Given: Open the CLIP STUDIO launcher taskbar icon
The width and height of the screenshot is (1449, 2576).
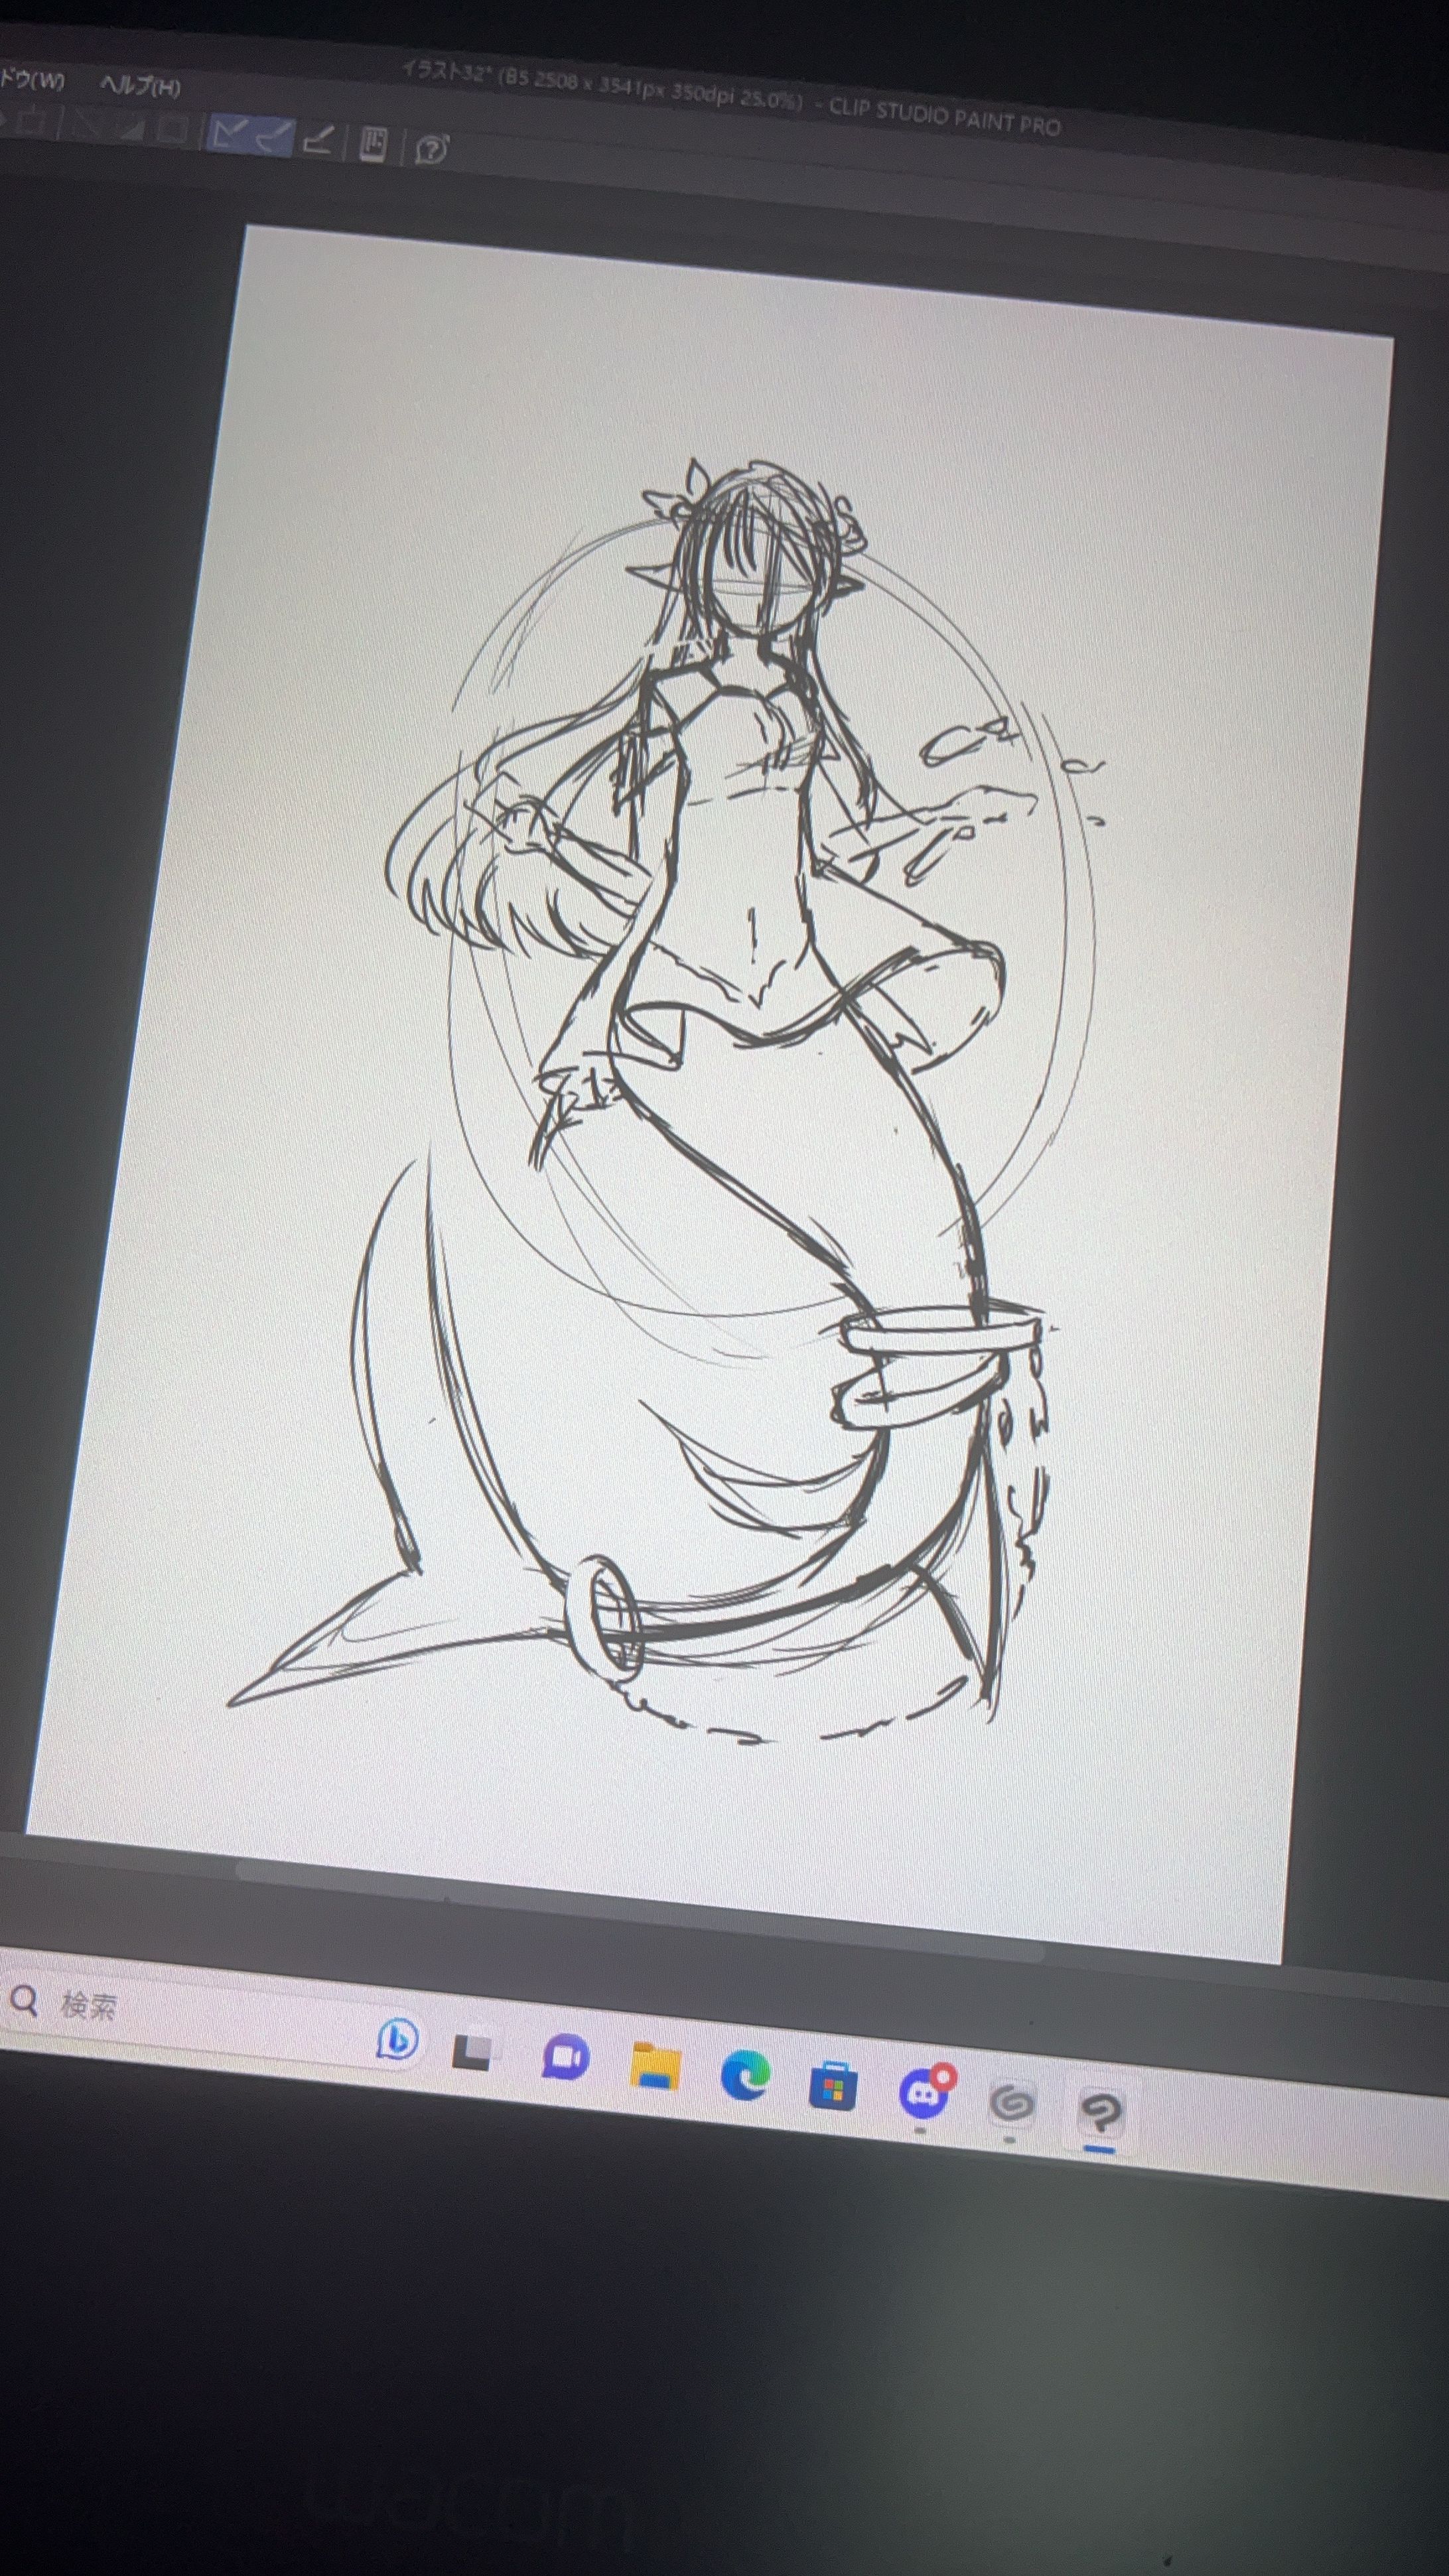Looking at the screenshot, I should pyautogui.click(x=1012, y=2103).
